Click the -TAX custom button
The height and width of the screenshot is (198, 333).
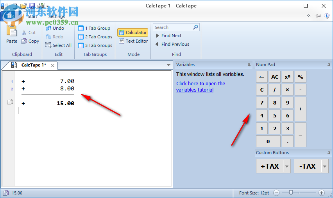(x=307, y=166)
